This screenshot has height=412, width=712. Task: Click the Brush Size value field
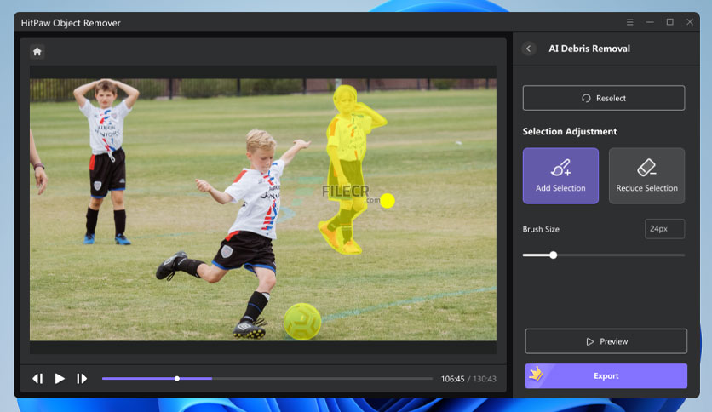(x=664, y=229)
